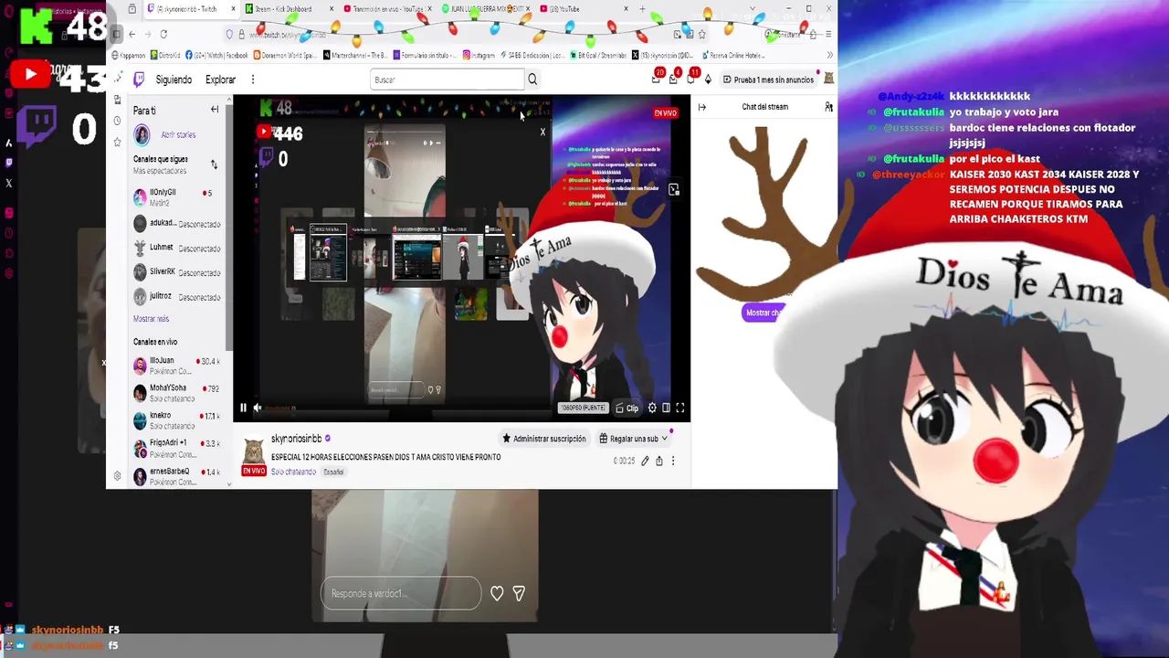Screen dimensions: 1169x658
Task: Open the stream more options dots
Action: point(673,462)
